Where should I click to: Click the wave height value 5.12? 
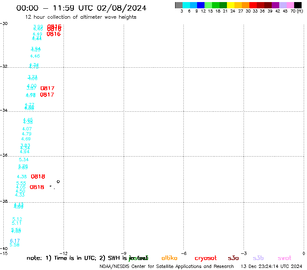coord(17,219)
